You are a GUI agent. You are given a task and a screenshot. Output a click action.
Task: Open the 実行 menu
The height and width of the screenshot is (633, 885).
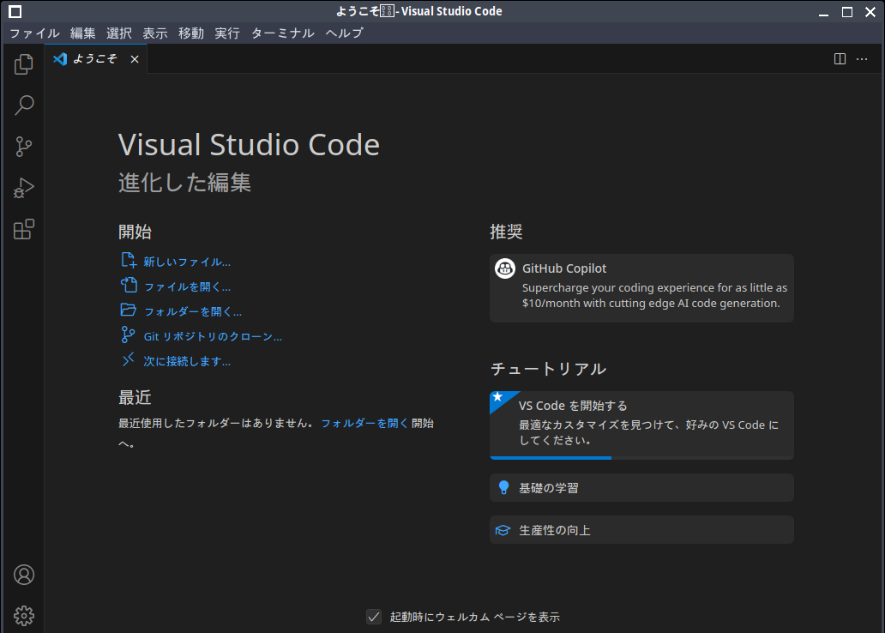(x=227, y=33)
